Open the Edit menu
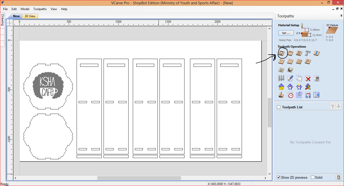 (14, 9)
